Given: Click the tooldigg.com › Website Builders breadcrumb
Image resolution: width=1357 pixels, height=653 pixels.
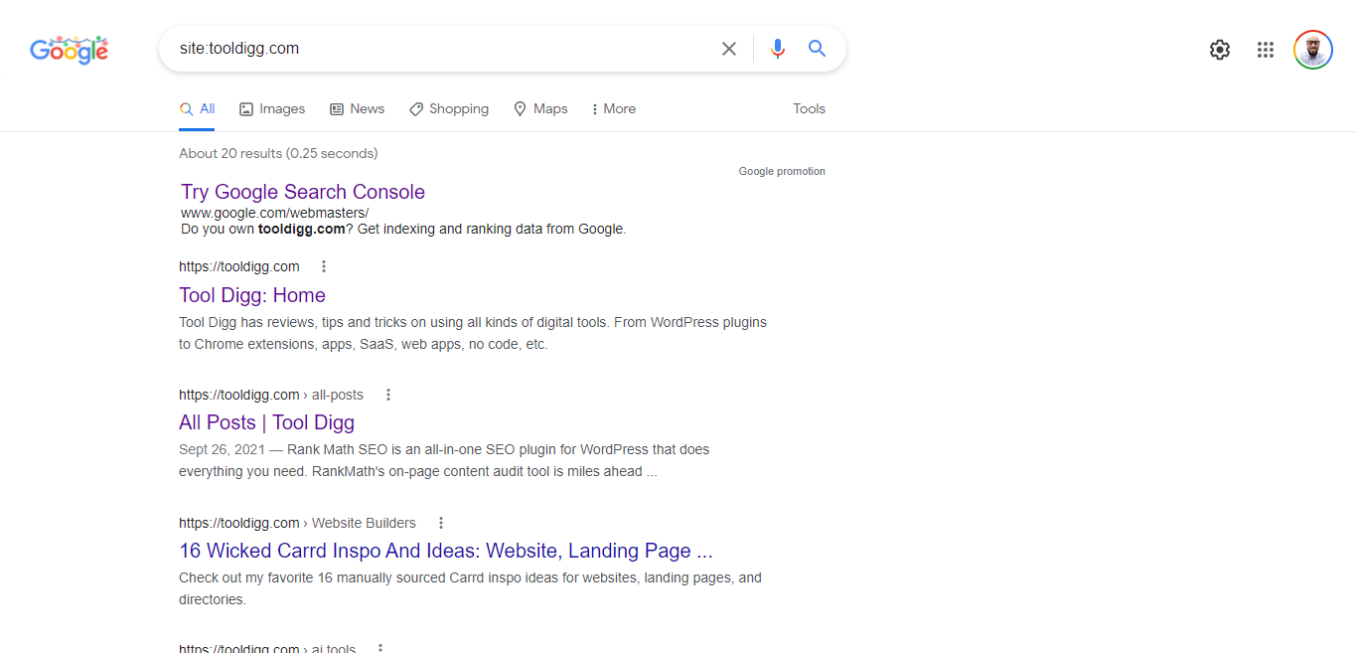Looking at the screenshot, I should click(297, 523).
